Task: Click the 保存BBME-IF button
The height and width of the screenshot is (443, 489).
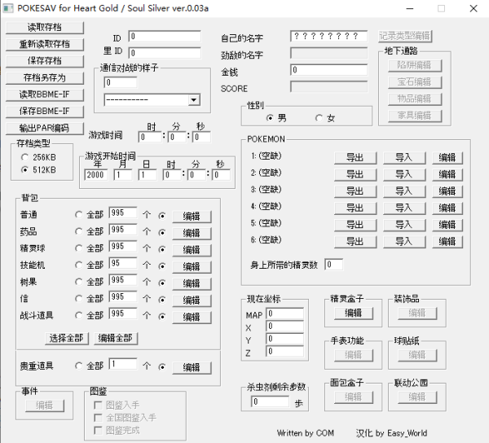Action: tap(45, 112)
